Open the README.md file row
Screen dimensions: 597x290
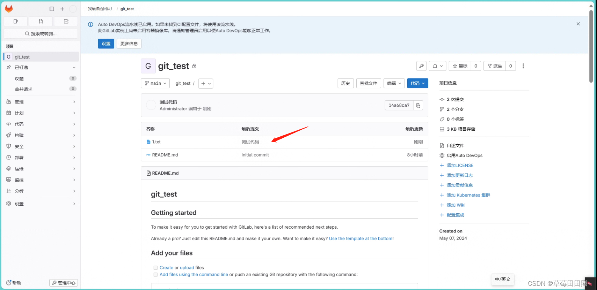point(284,155)
